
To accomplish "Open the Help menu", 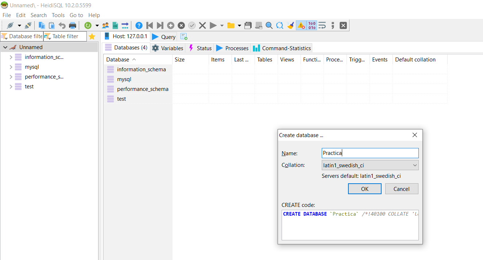I will (x=94, y=15).
